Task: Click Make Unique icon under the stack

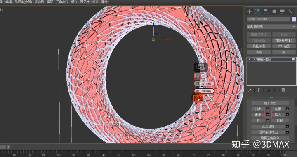Action: click(268, 90)
